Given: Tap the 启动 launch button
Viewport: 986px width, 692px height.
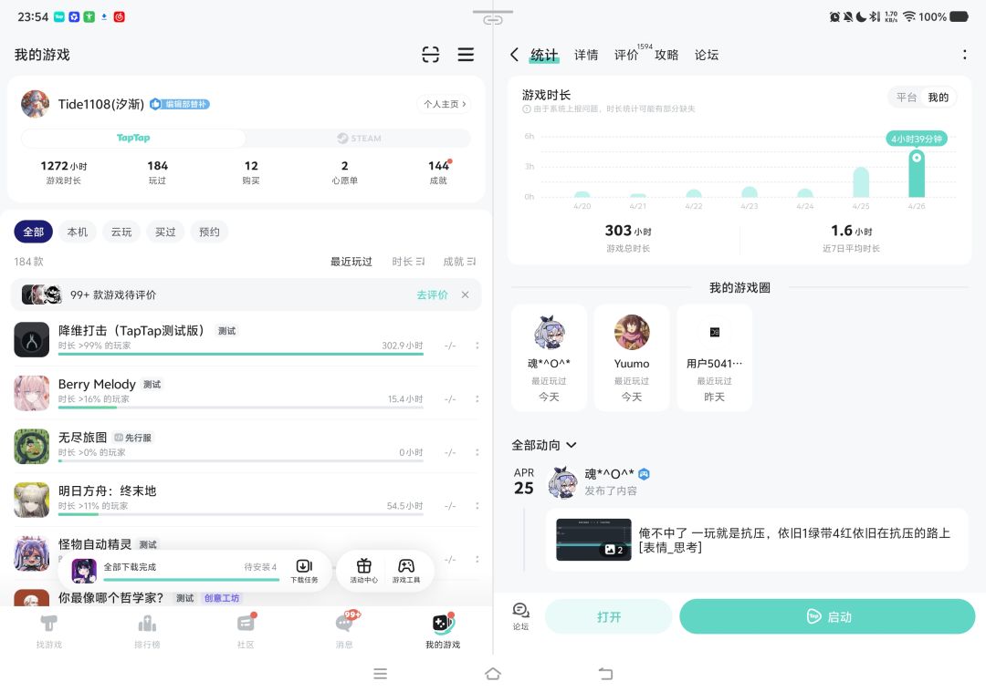Looking at the screenshot, I should pyautogui.click(x=827, y=616).
